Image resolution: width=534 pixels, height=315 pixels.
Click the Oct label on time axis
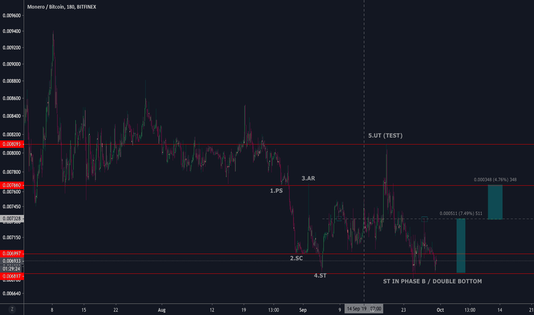point(441,310)
